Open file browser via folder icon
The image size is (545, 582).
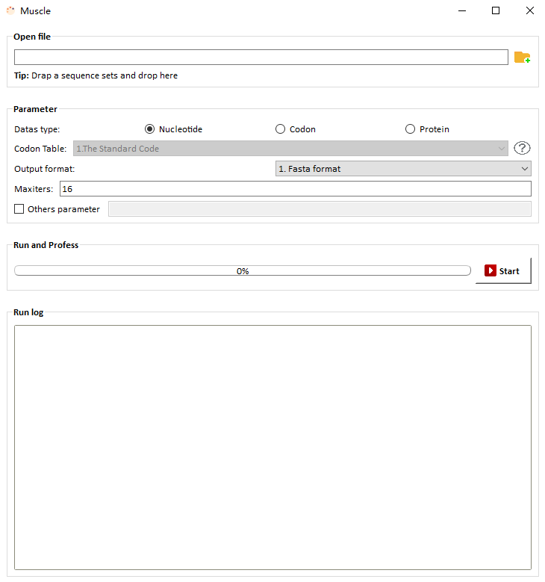pyautogui.click(x=522, y=58)
